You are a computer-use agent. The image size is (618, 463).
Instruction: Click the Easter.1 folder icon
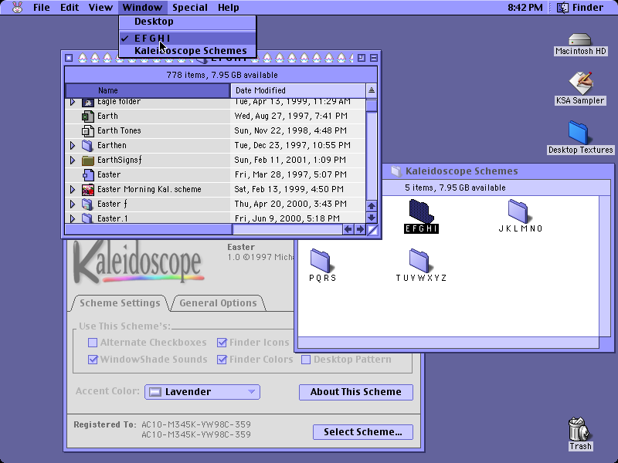(88, 218)
